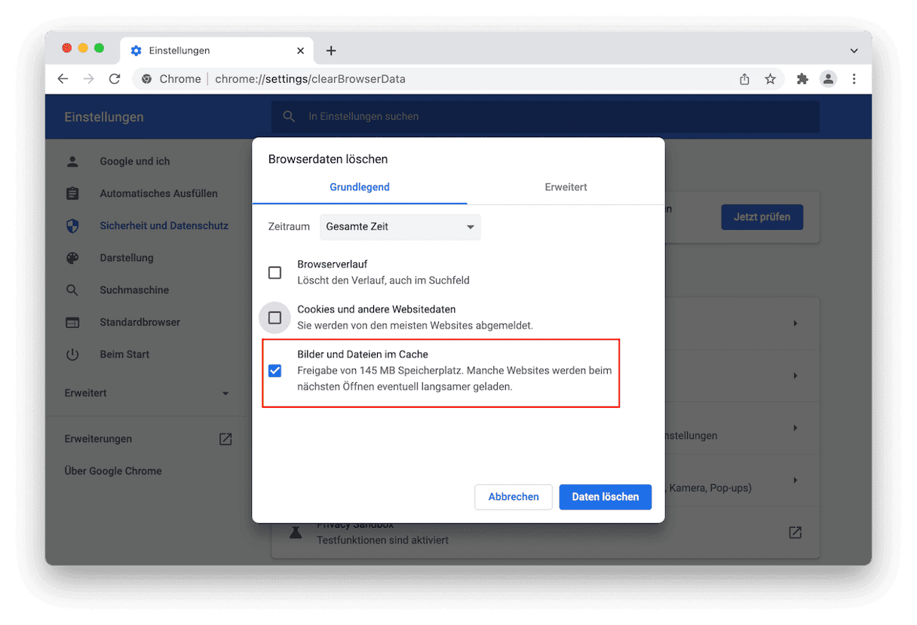Click the back navigation arrow
The width and height of the screenshot is (917, 625).
coord(63,79)
